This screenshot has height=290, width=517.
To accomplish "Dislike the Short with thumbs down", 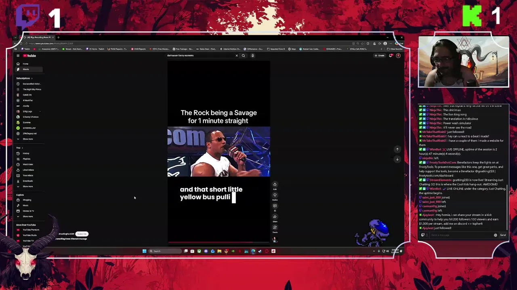I will tap(275, 195).
